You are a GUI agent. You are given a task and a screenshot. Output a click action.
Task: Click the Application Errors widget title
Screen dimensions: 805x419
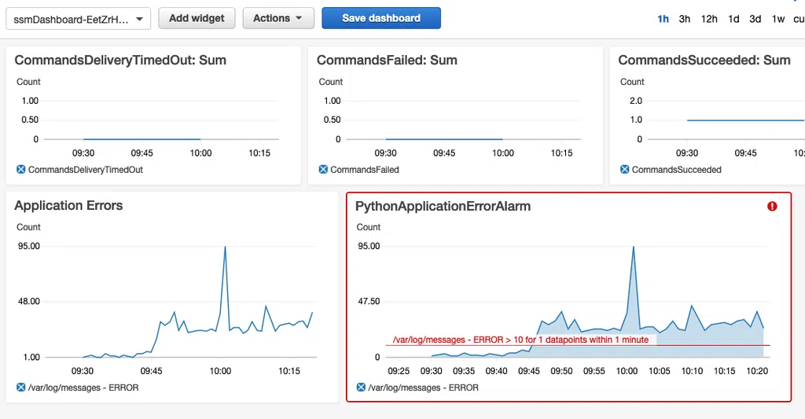(x=68, y=205)
